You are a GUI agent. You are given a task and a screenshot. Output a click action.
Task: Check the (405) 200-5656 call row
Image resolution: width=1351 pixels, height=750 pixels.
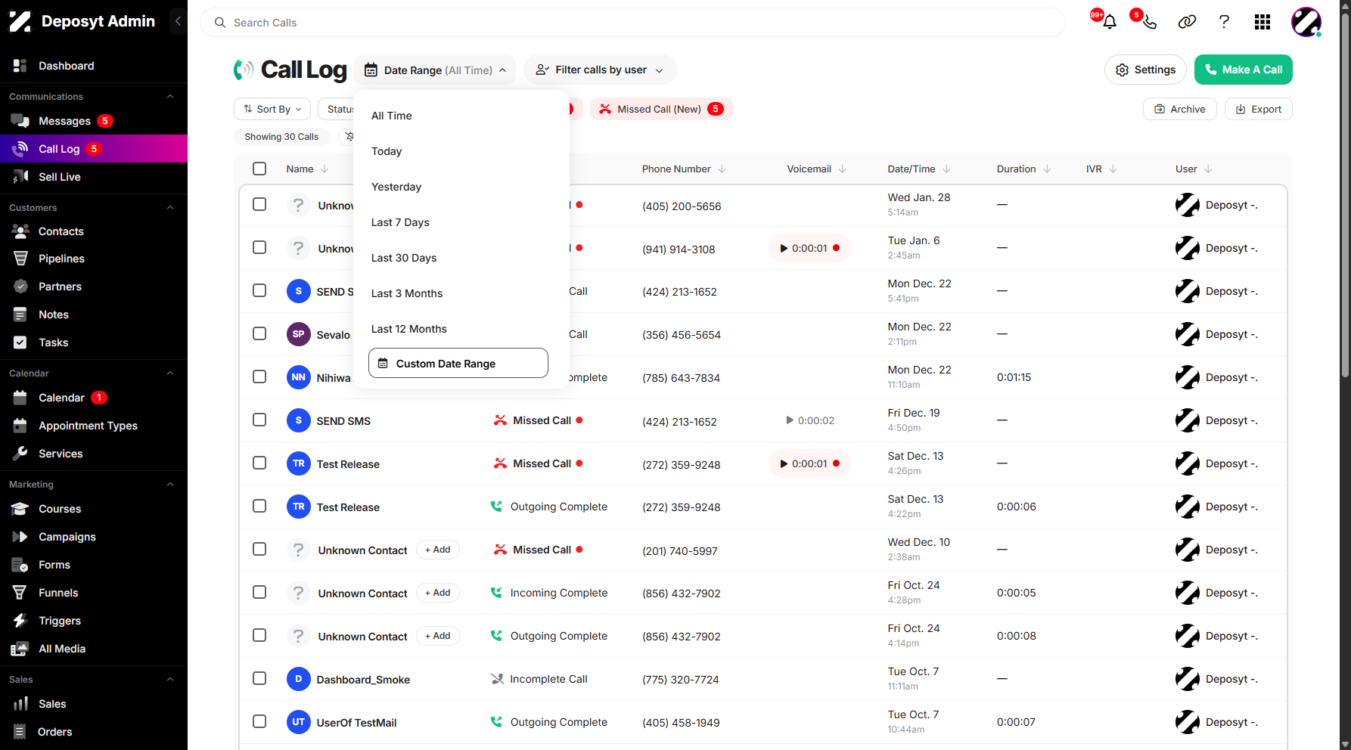[259, 204]
